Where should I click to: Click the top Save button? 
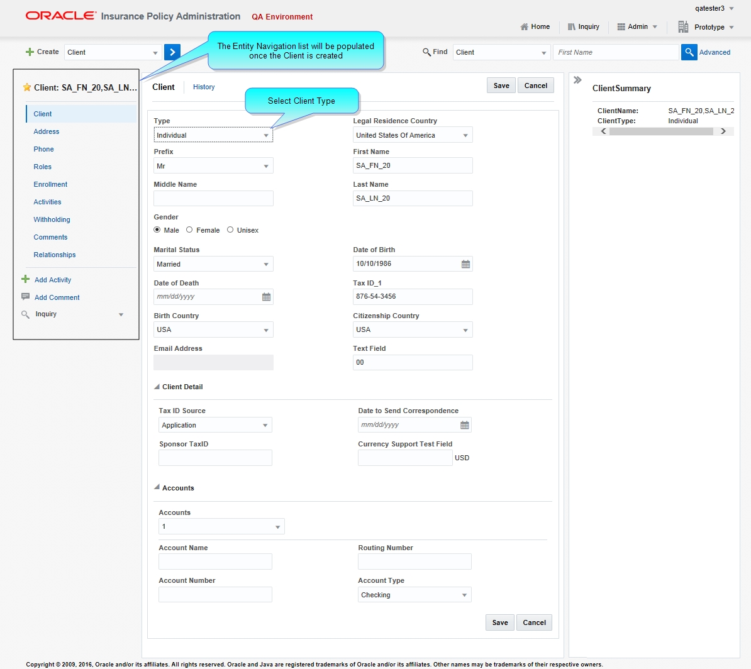pos(501,86)
